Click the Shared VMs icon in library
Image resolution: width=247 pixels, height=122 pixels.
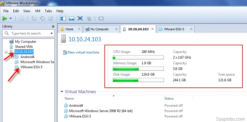(x=11, y=46)
